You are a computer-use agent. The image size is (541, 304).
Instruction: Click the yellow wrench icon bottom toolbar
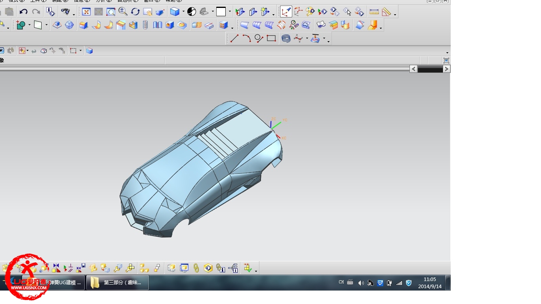click(x=118, y=268)
